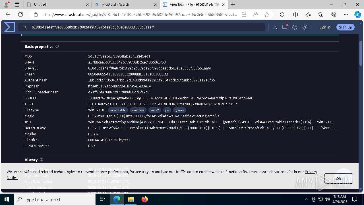Viewport: 364px width, 205px height.
Task: Open Collections icon in toolbar
Action: point(321,15)
